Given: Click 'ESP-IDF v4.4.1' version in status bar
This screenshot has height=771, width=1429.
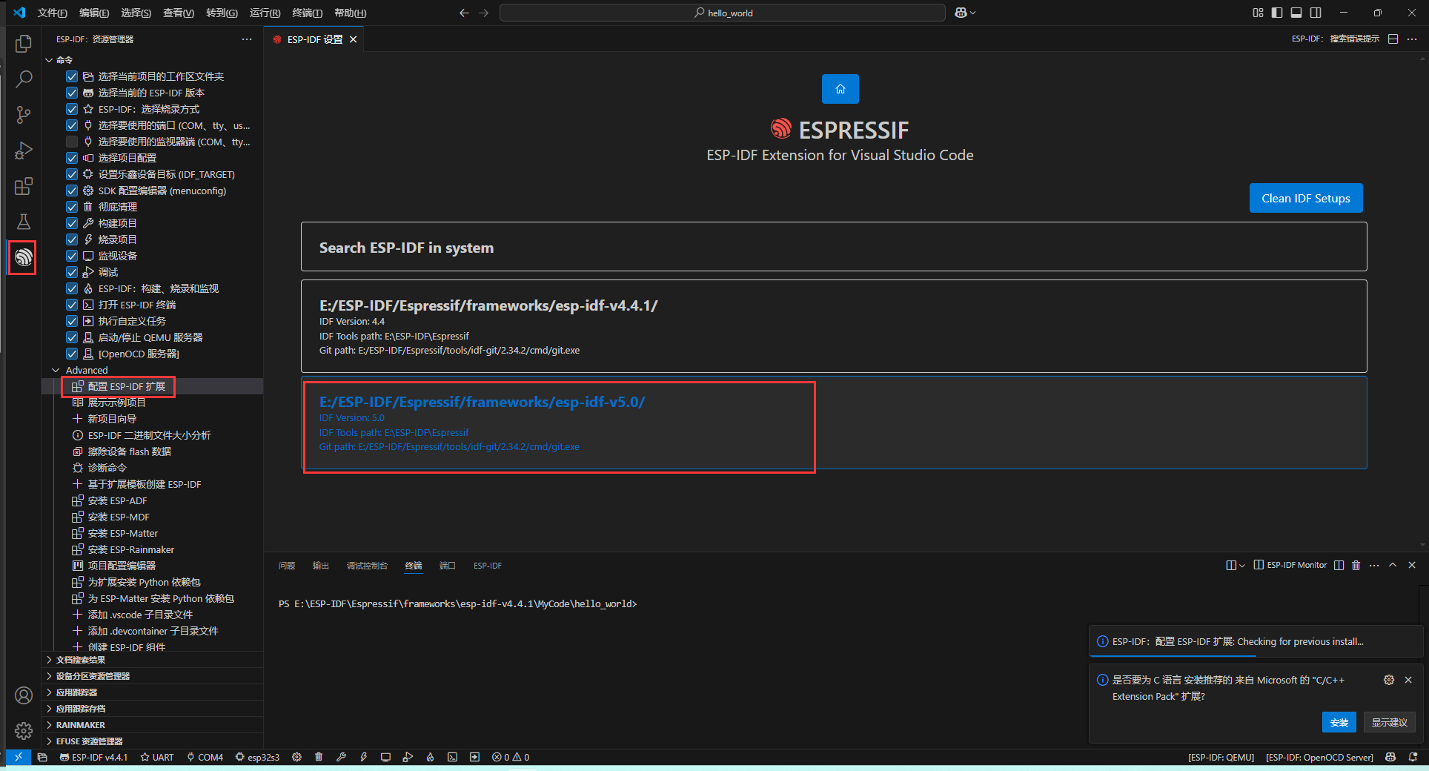Looking at the screenshot, I should (93, 757).
